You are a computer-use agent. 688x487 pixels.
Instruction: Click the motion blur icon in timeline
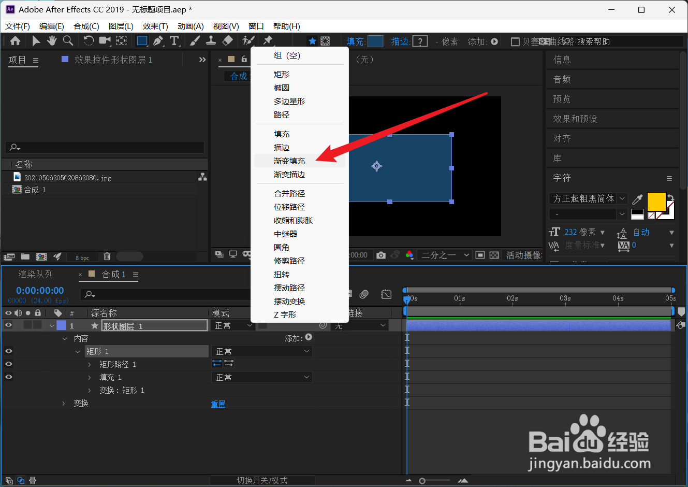pyautogui.click(x=364, y=294)
